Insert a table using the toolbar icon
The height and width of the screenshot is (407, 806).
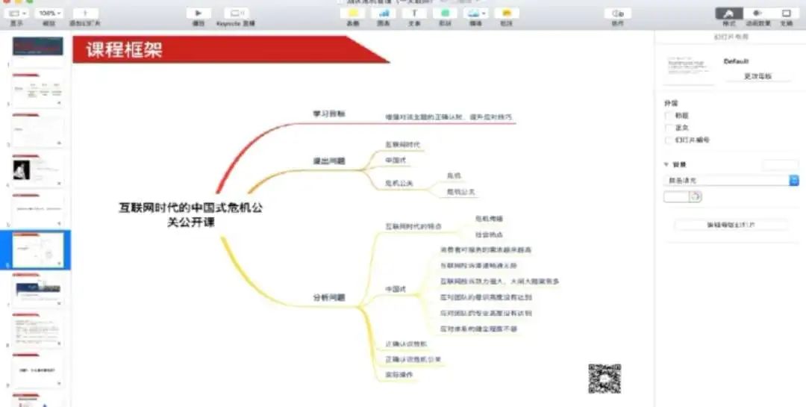pos(352,13)
